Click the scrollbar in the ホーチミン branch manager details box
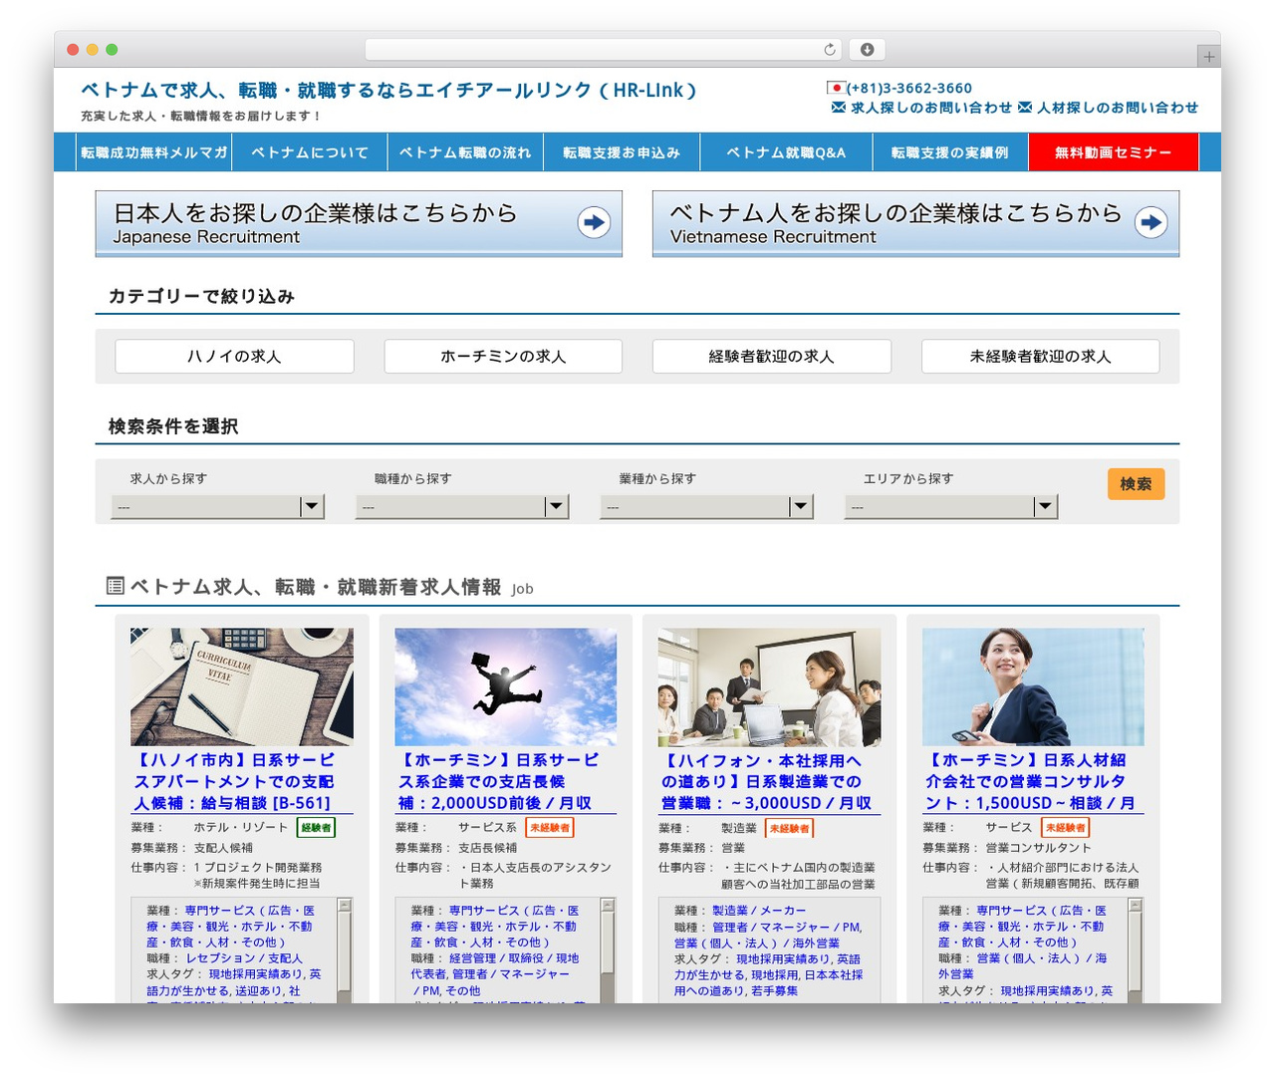This screenshot has height=1080, width=1275. click(x=608, y=949)
